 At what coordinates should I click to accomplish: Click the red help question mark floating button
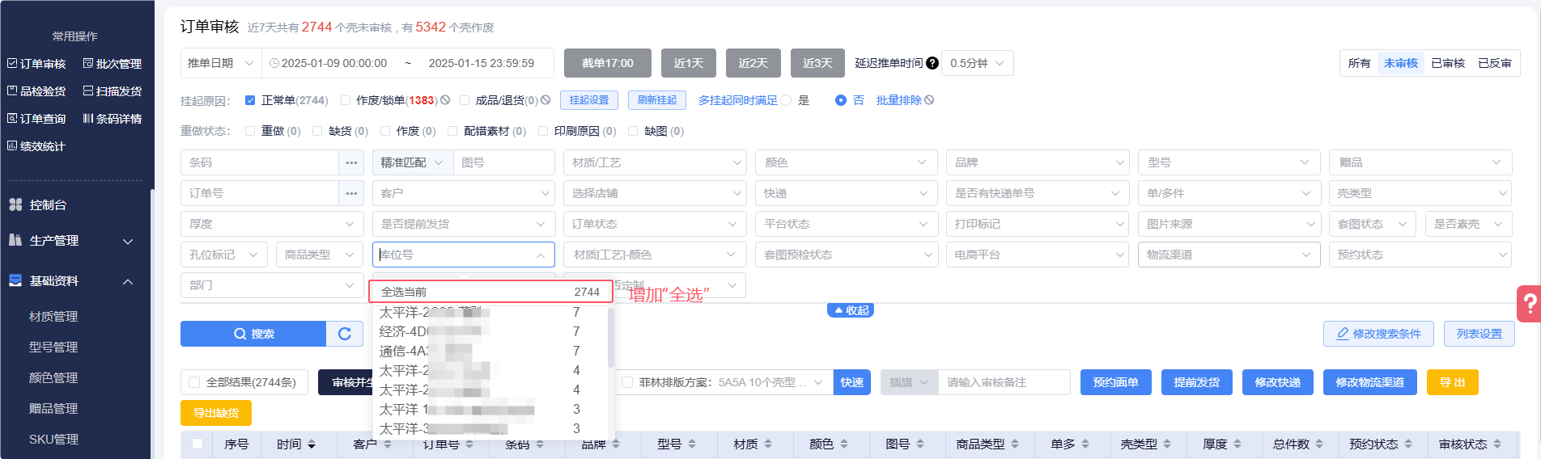point(1529,304)
